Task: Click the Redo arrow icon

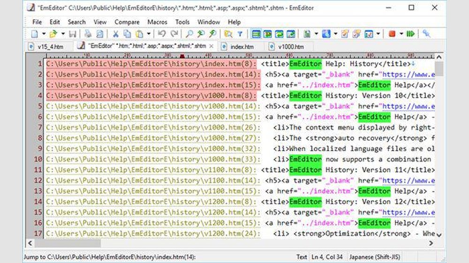Action: (x=174, y=34)
